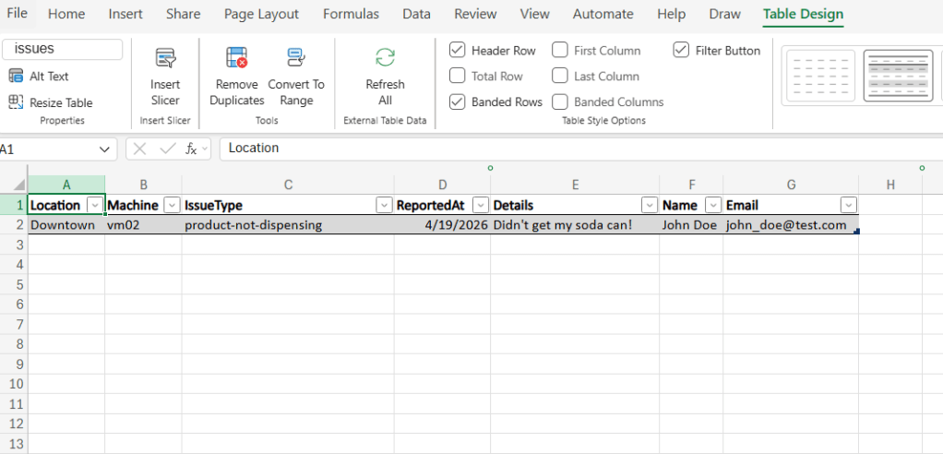Click the Refresh All icon
Image resolution: width=943 pixels, height=454 pixels.
(385, 58)
